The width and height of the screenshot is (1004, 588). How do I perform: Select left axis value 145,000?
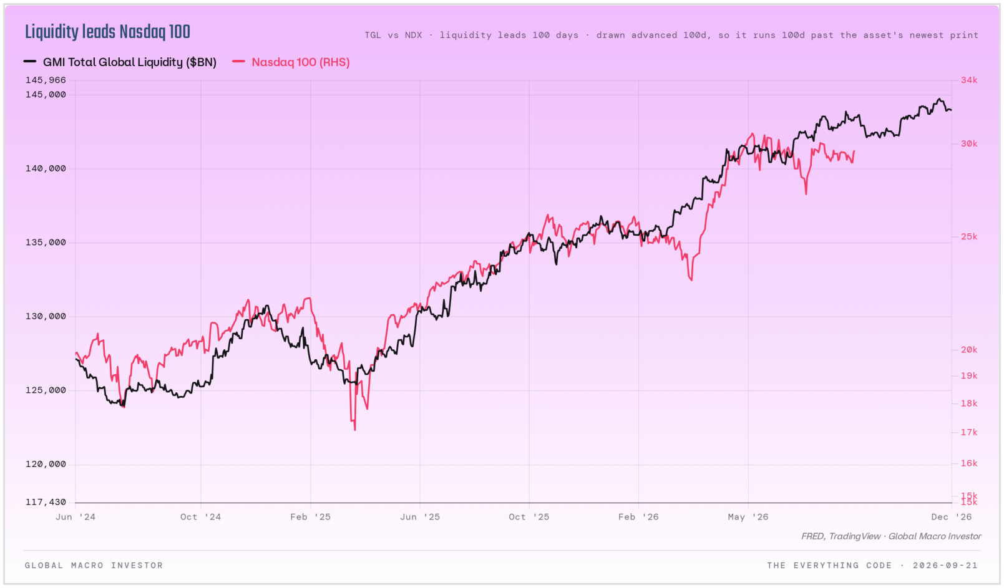click(x=46, y=95)
